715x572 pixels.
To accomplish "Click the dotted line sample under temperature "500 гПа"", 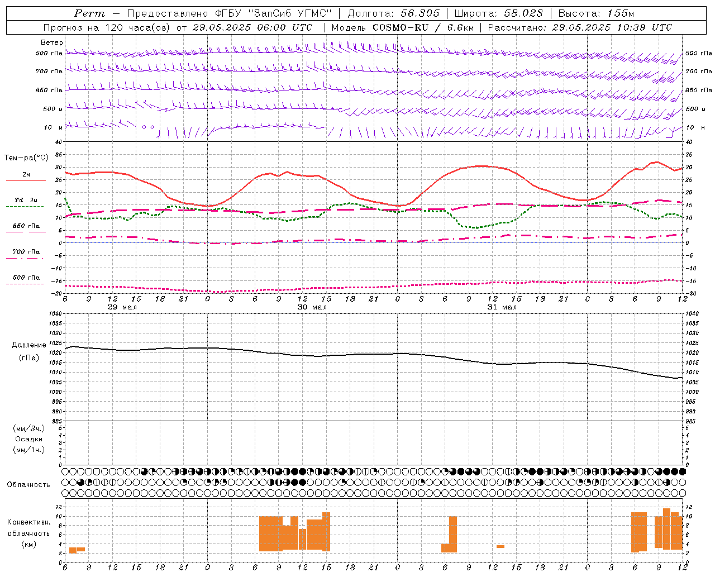I will pos(25,284).
